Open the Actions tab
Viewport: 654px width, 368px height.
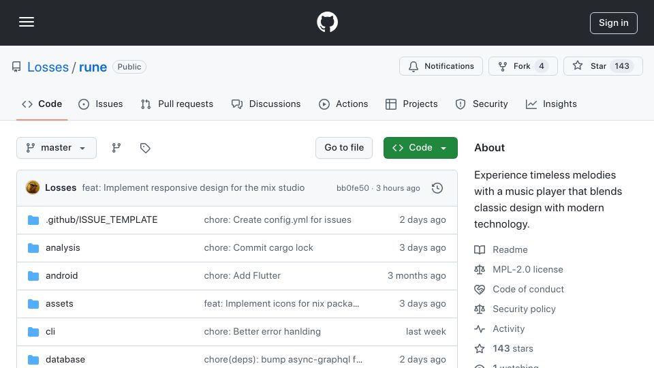point(343,104)
